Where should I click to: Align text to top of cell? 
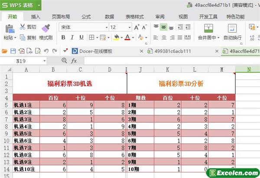pyautogui.click(x=156, y=27)
